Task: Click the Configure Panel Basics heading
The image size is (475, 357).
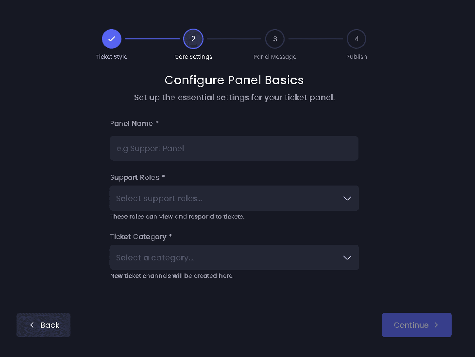Action: pyautogui.click(x=234, y=80)
